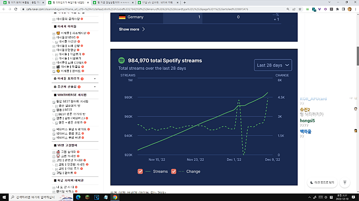Launch Microsoft Edge from taskbar
359x201 pixels.
(78, 197)
